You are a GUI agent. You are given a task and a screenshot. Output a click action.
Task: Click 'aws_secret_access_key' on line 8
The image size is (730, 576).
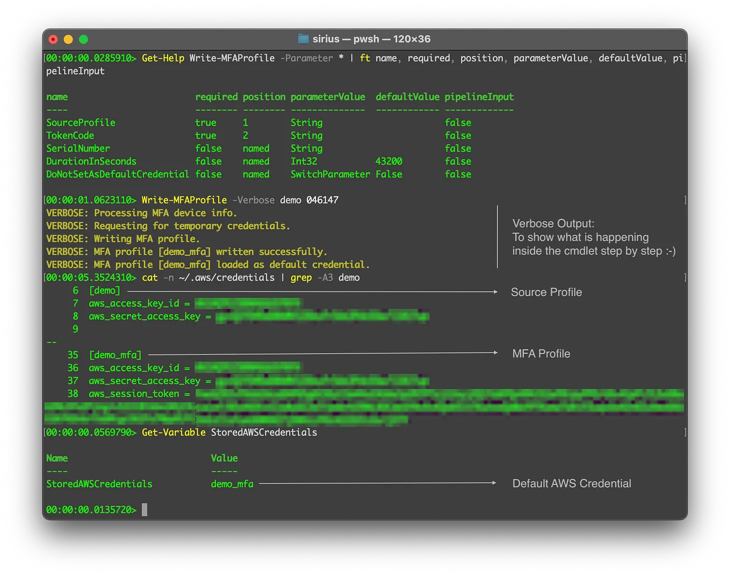145,316
